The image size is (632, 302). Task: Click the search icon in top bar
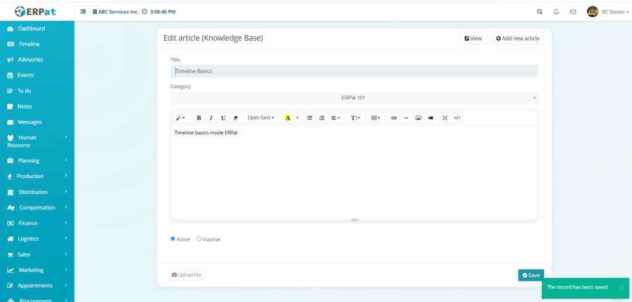540,12
